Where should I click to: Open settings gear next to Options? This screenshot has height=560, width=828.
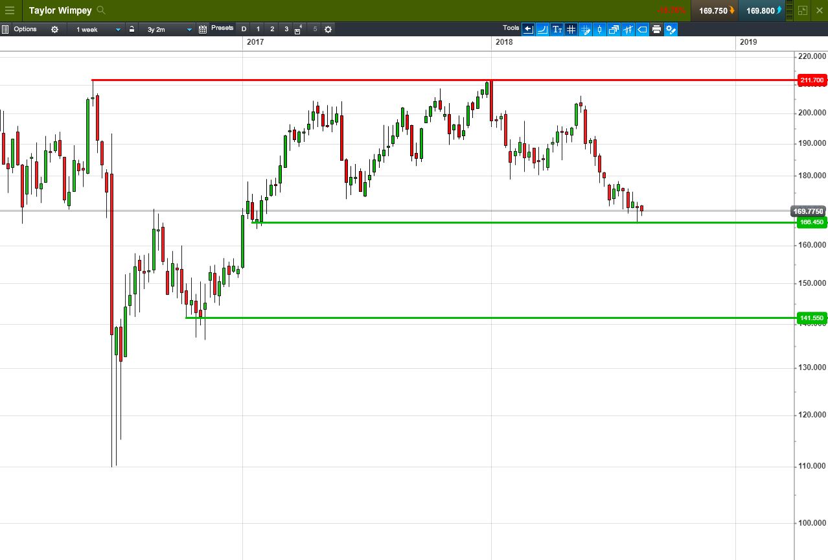[54, 29]
